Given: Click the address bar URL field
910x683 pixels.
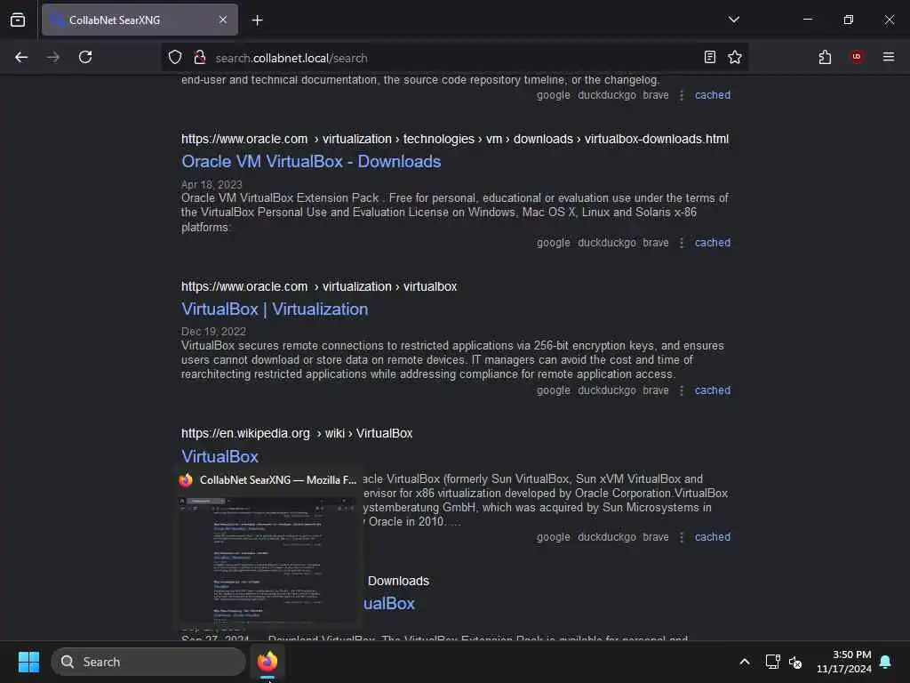Looking at the screenshot, I should 452,58.
